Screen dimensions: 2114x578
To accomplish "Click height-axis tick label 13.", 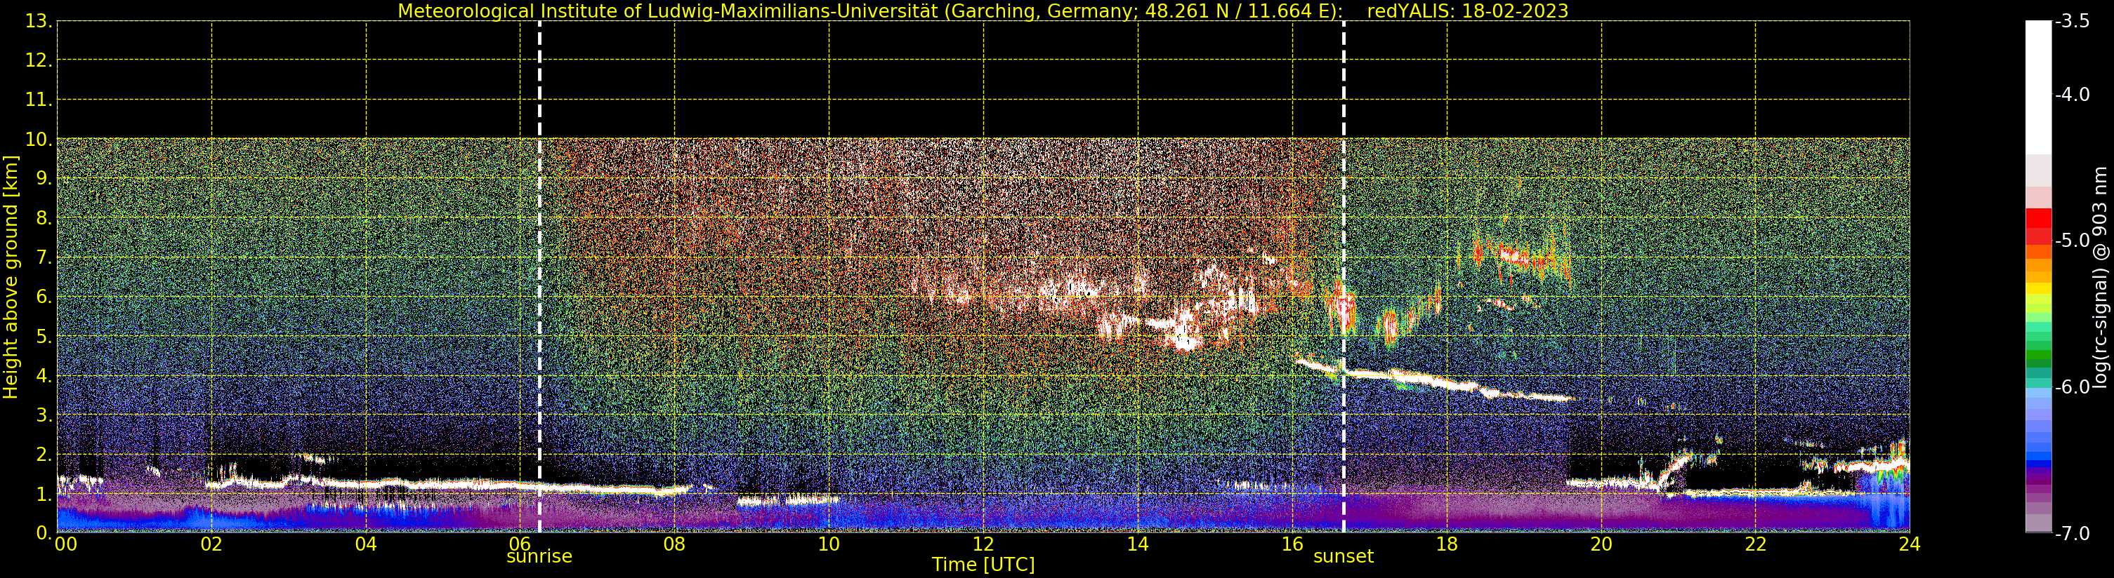I will (37, 21).
